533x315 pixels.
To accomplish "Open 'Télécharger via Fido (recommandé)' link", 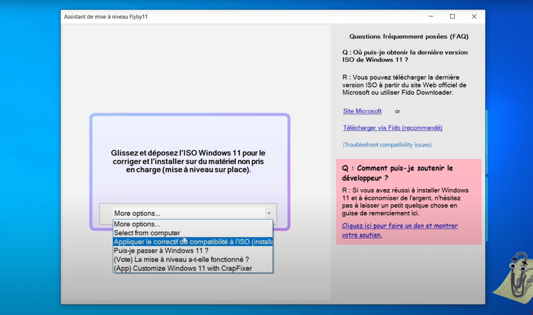I will click(392, 128).
